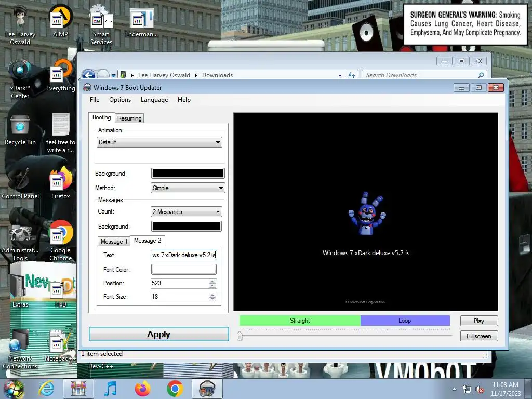Expand the Explorer address bar history dropdown
The height and width of the screenshot is (399, 532).
pyautogui.click(x=340, y=75)
